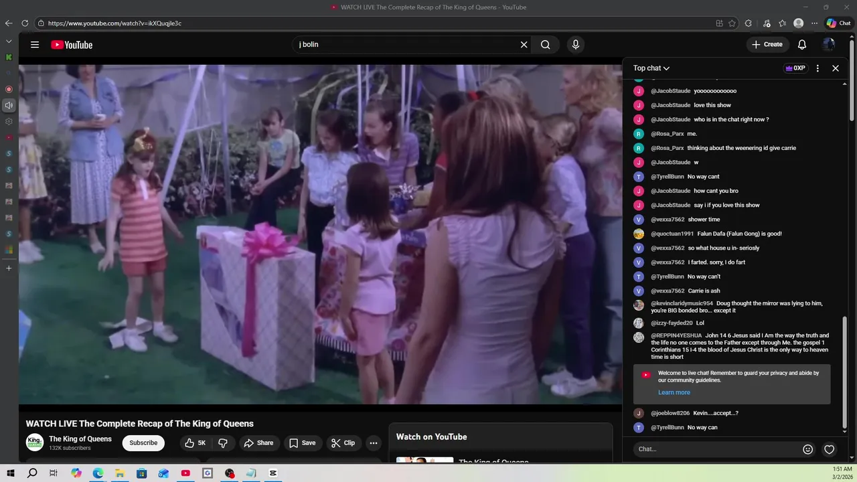Switch to the green K sidebar tab
This screenshot has height=482, width=857.
[9, 57]
